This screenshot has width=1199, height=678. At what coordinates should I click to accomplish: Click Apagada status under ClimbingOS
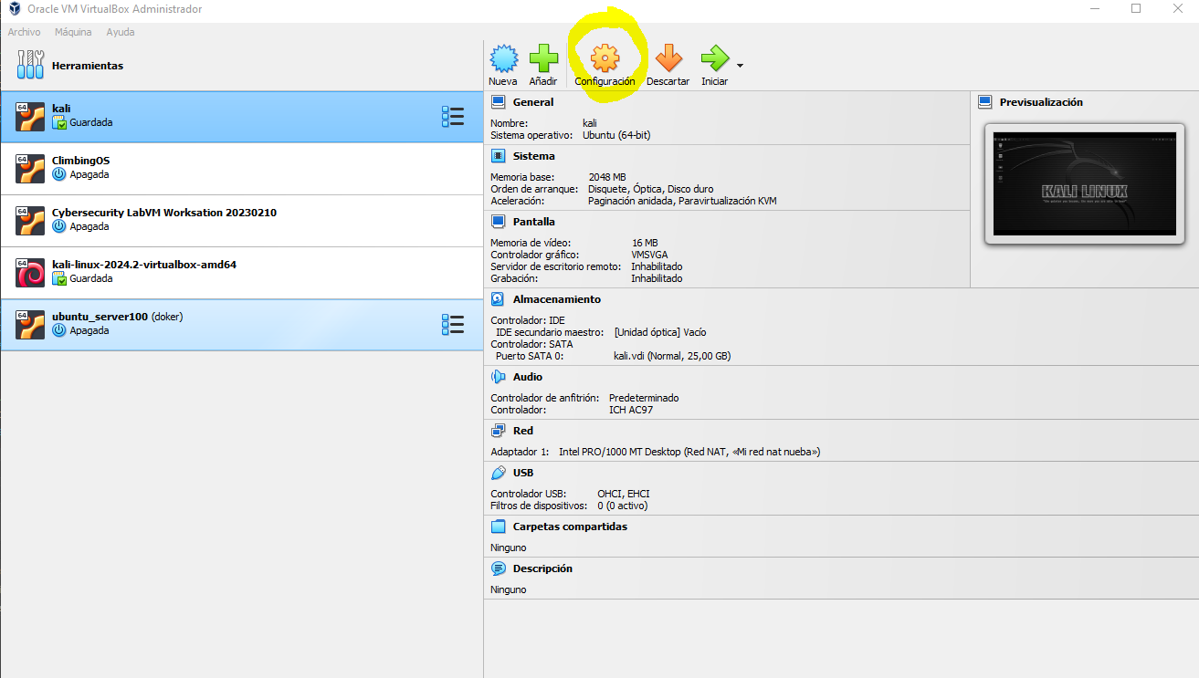pyautogui.click(x=89, y=174)
